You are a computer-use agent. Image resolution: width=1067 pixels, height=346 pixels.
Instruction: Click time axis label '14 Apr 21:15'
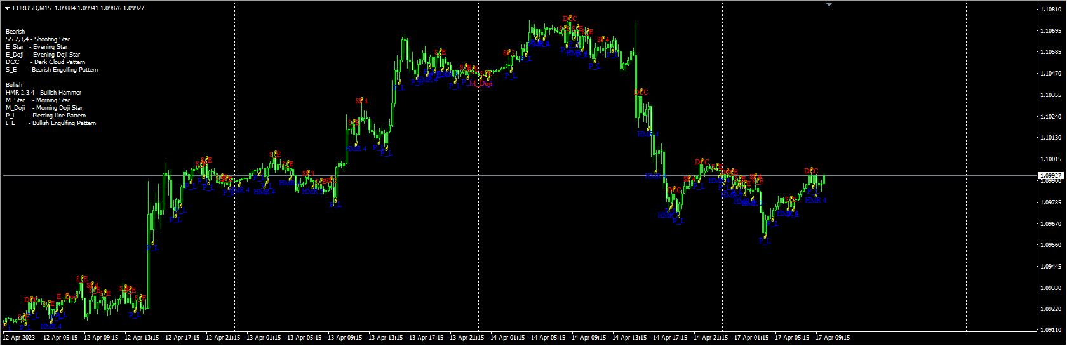tap(711, 338)
